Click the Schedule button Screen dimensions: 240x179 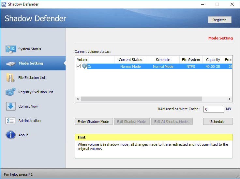coord(217,122)
